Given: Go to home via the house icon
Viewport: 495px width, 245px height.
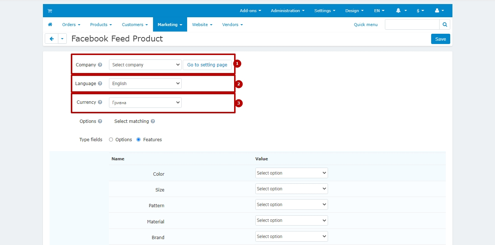Looking at the screenshot, I should [50, 25].
